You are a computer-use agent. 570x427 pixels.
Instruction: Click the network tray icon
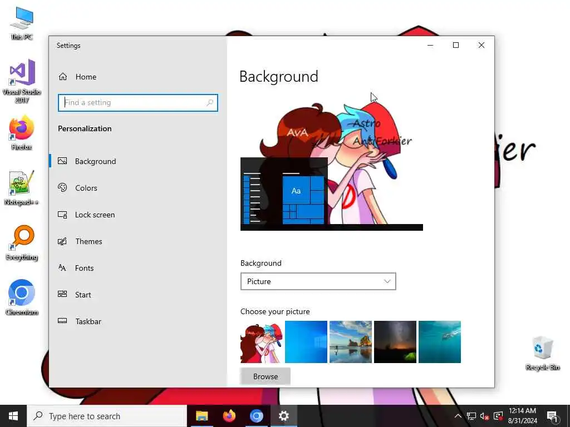(471, 416)
